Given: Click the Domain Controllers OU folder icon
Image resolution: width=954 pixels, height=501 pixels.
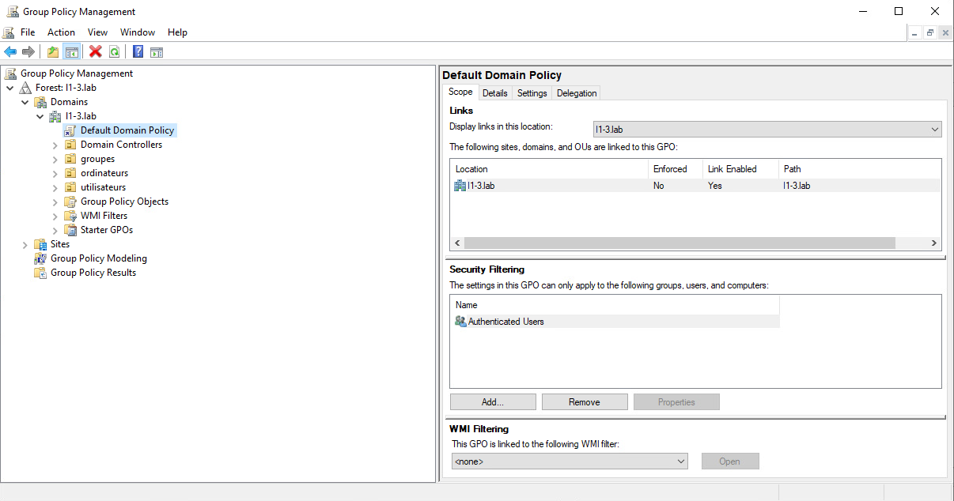Looking at the screenshot, I should pos(70,145).
